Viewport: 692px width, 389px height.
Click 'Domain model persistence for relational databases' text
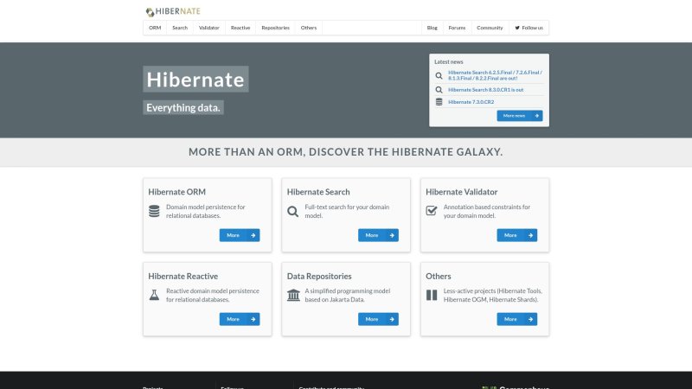[206, 211]
